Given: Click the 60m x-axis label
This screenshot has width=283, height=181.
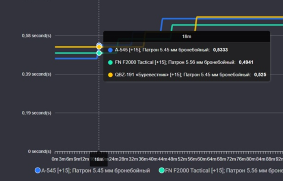Looking at the screenshot, I should pos(202,159).
